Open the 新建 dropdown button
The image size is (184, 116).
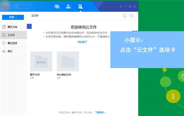13,17
